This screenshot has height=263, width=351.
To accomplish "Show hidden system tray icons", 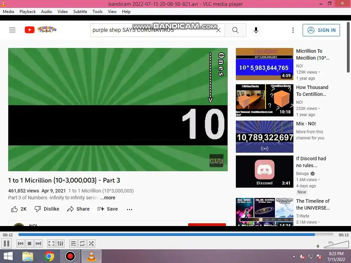I will tap(294, 256).
